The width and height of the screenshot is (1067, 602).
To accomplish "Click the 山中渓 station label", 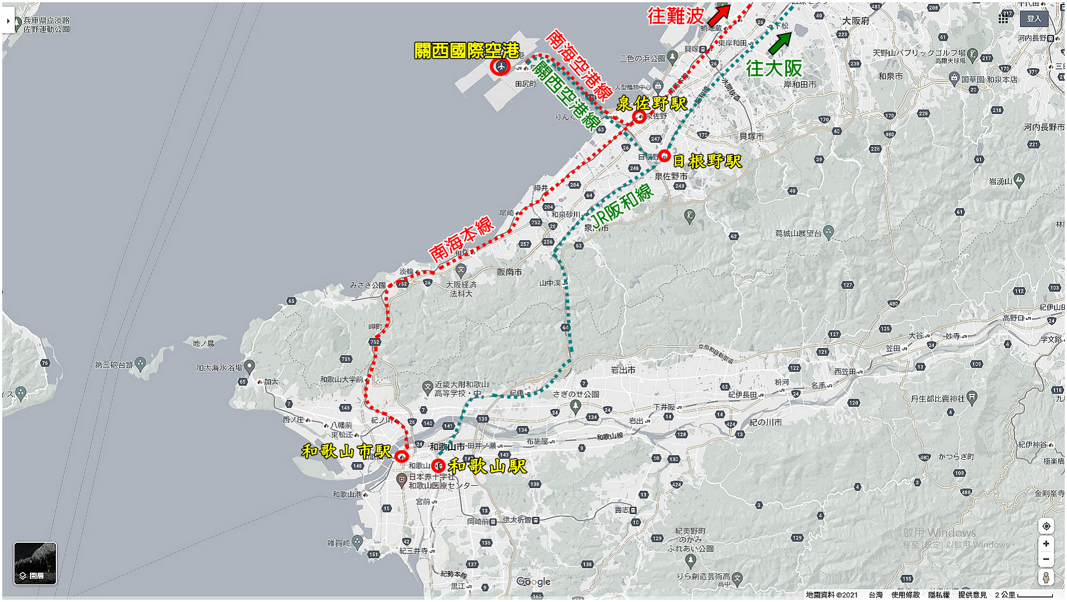I will 550,283.
